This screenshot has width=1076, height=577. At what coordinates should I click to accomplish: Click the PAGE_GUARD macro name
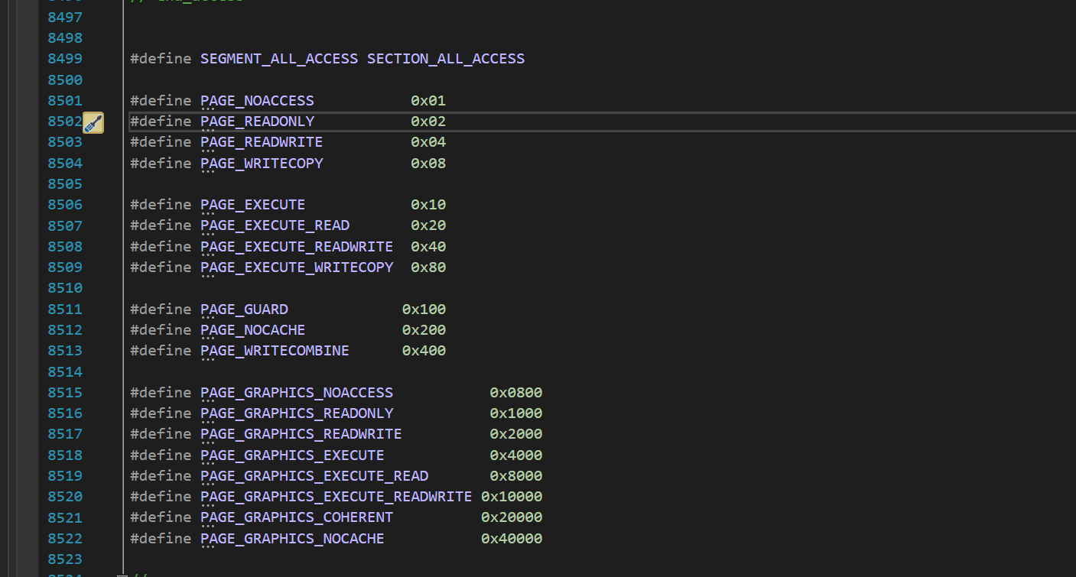244,310
